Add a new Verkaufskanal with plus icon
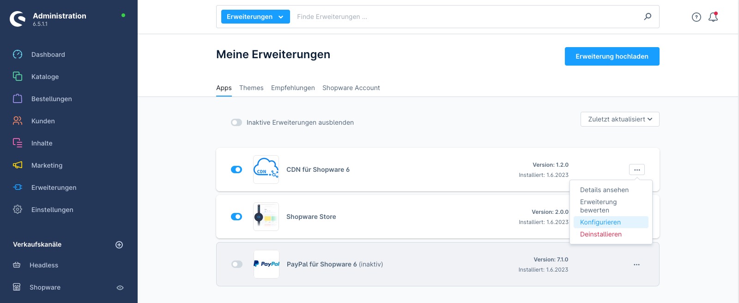The image size is (739, 303). (119, 245)
